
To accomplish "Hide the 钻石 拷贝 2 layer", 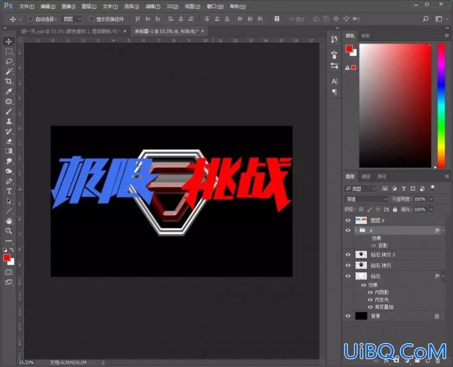I will pos(348,255).
